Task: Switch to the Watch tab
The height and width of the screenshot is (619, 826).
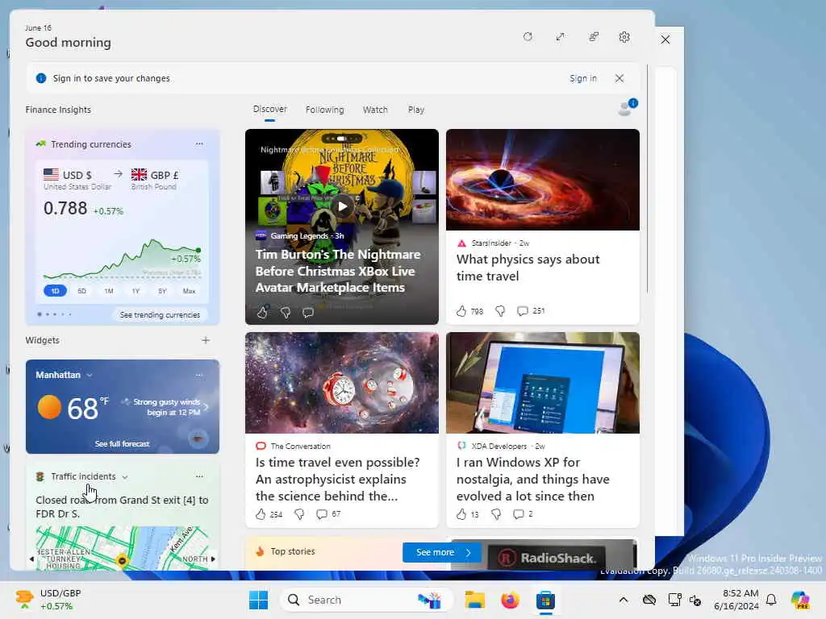Action: click(x=375, y=110)
